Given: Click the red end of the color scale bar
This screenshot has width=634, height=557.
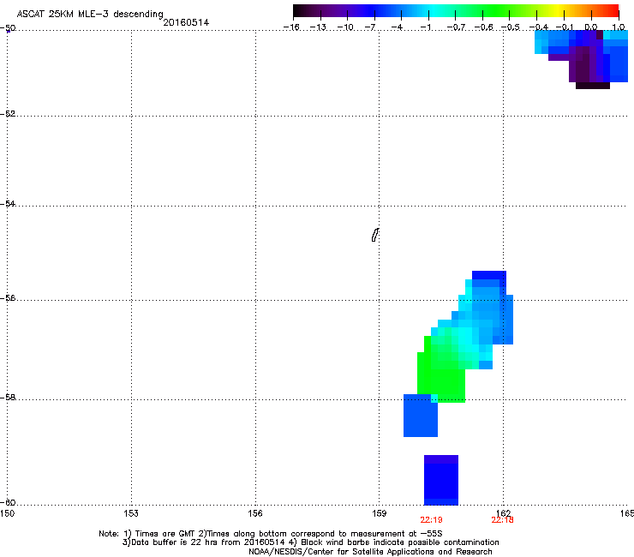Looking at the screenshot, I should coord(613,10).
